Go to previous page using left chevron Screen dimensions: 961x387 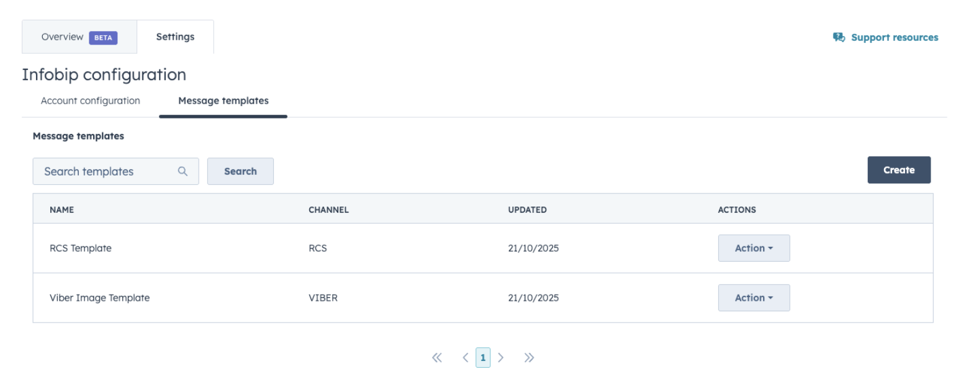click(x=465, y=357)
